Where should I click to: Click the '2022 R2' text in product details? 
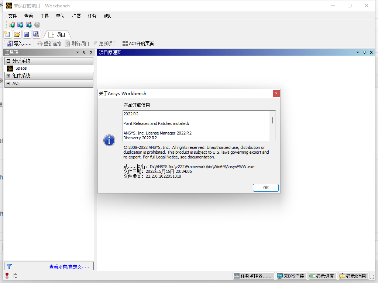pos(131,114)
